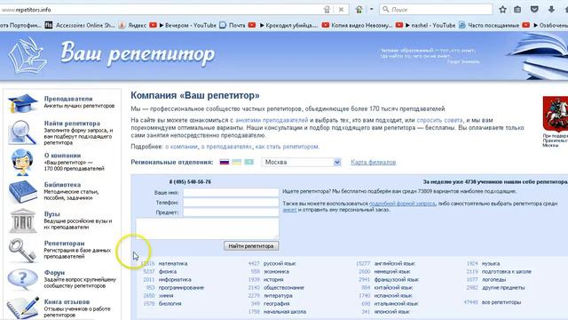
Task: Open the bookmarks list toolbar icon
Action: point(517,10)
